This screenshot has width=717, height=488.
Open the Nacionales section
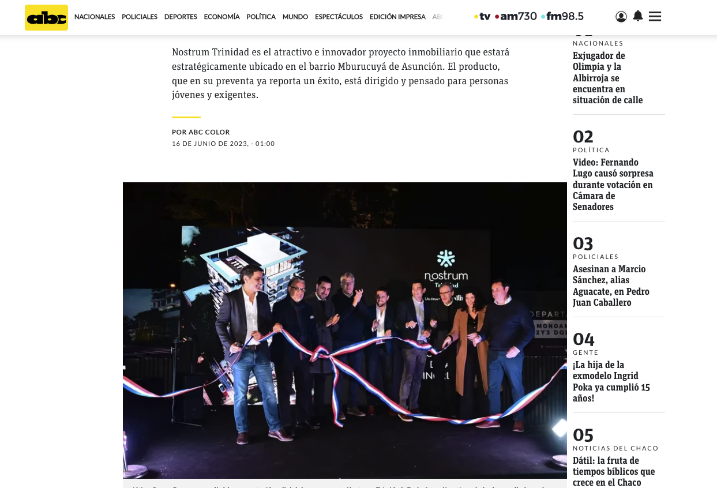95,17
